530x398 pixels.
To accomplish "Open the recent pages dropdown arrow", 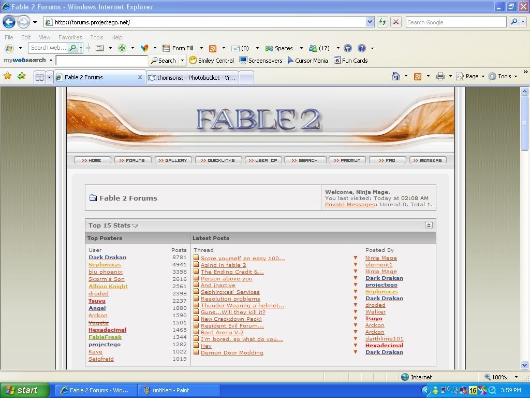I will pos(35,22).
